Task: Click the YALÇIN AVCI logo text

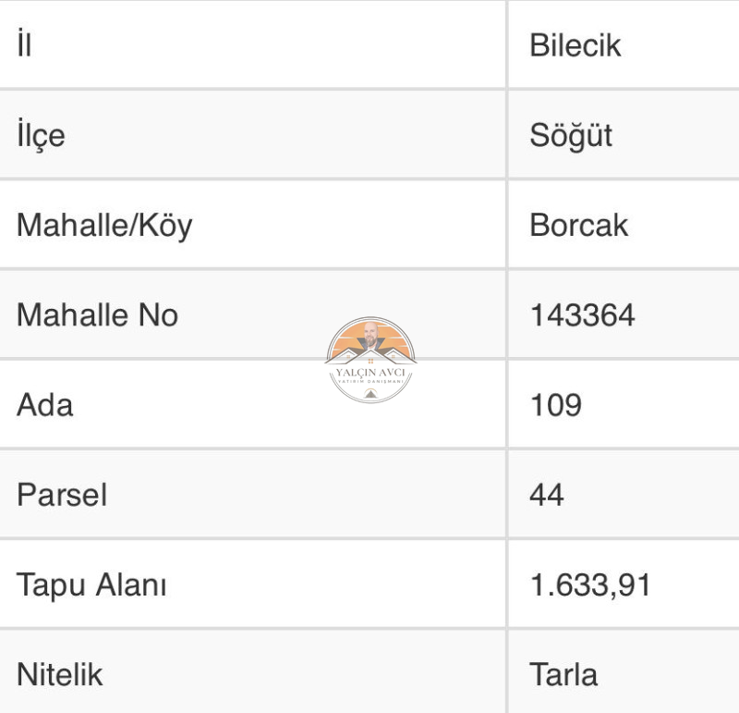Action: (x=370, y=373)
